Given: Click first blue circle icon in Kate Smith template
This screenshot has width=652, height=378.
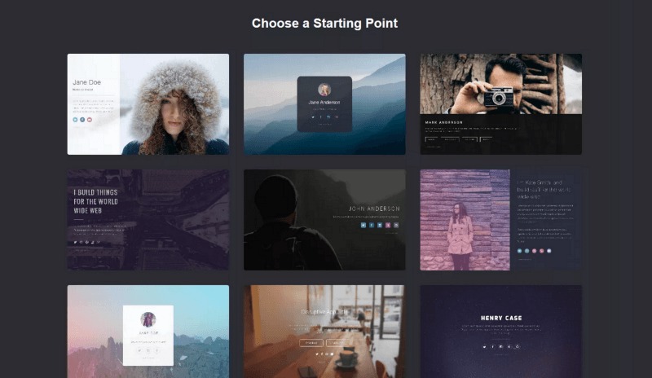Looking at the screenshot, I should coord(519,251).
